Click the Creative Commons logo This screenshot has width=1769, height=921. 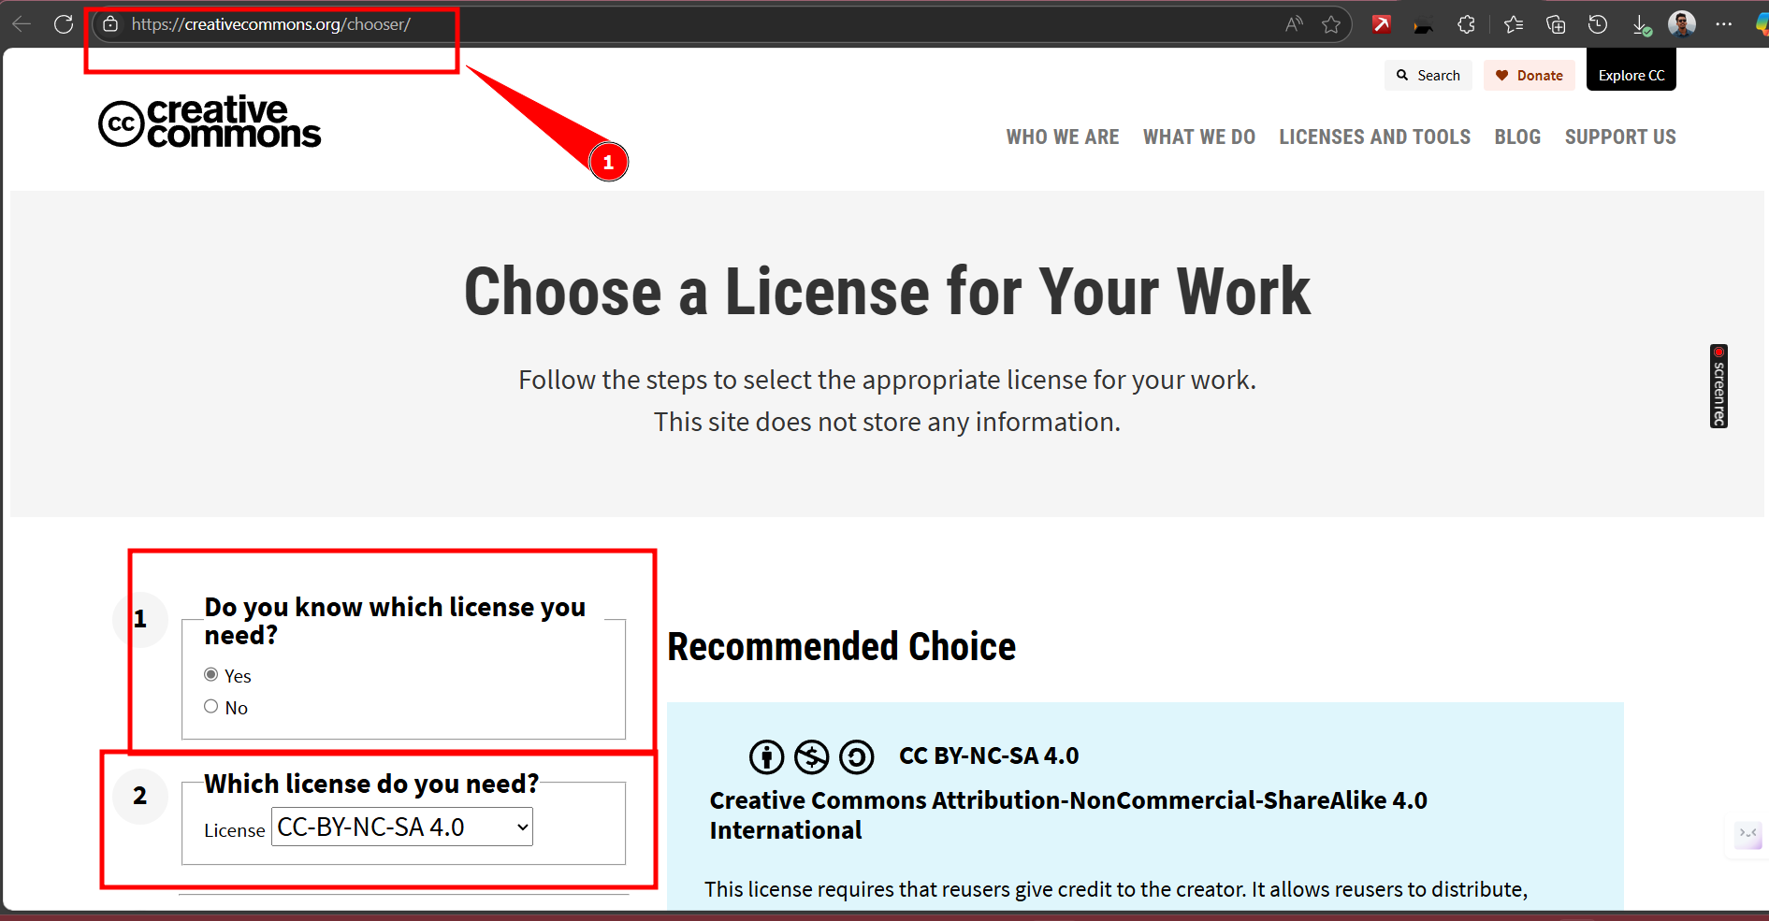210,122
